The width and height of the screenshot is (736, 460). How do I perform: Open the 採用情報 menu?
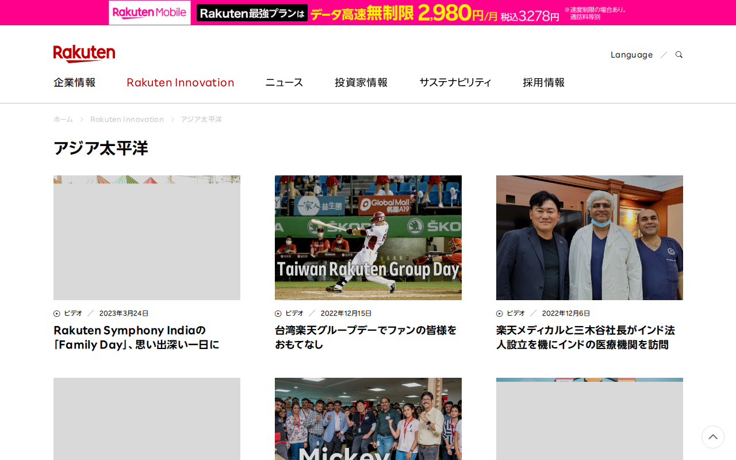coord(544,82)
